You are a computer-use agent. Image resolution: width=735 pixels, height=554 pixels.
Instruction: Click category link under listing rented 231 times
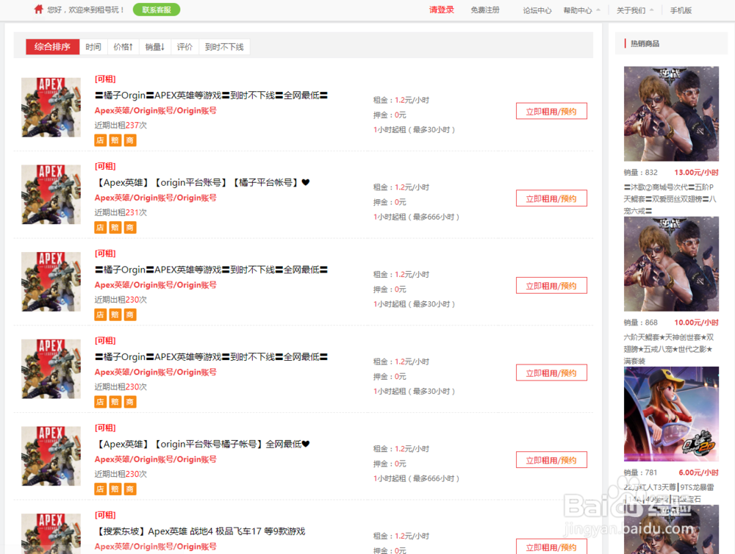[x=156, y=198]
